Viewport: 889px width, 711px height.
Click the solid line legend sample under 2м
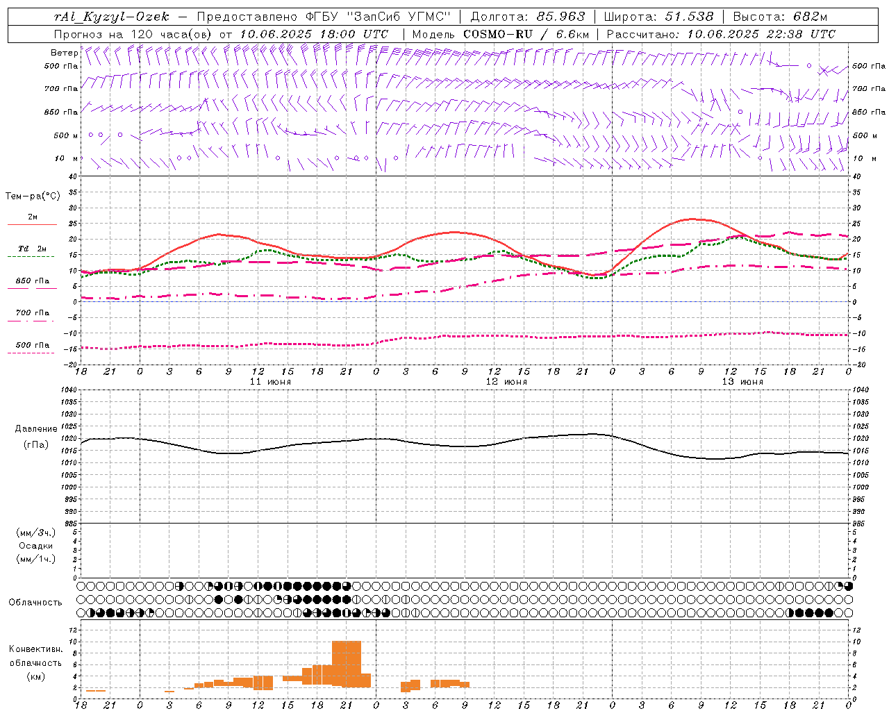pyautogui.click(x=32, y=224)
